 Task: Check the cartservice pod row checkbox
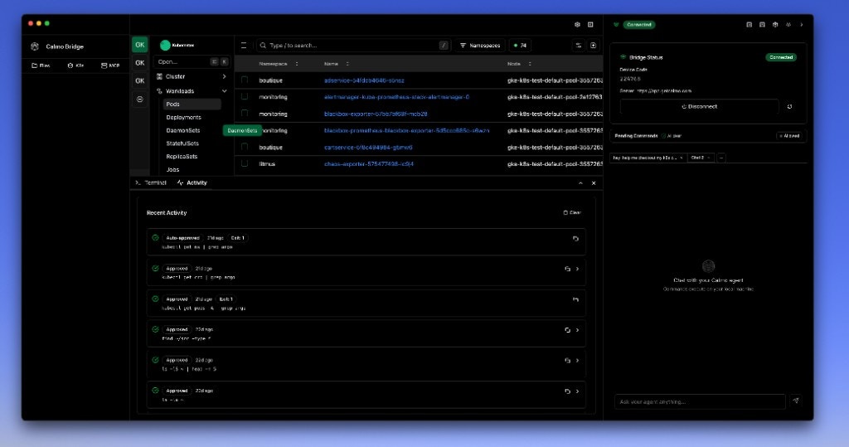click(245, 147)
